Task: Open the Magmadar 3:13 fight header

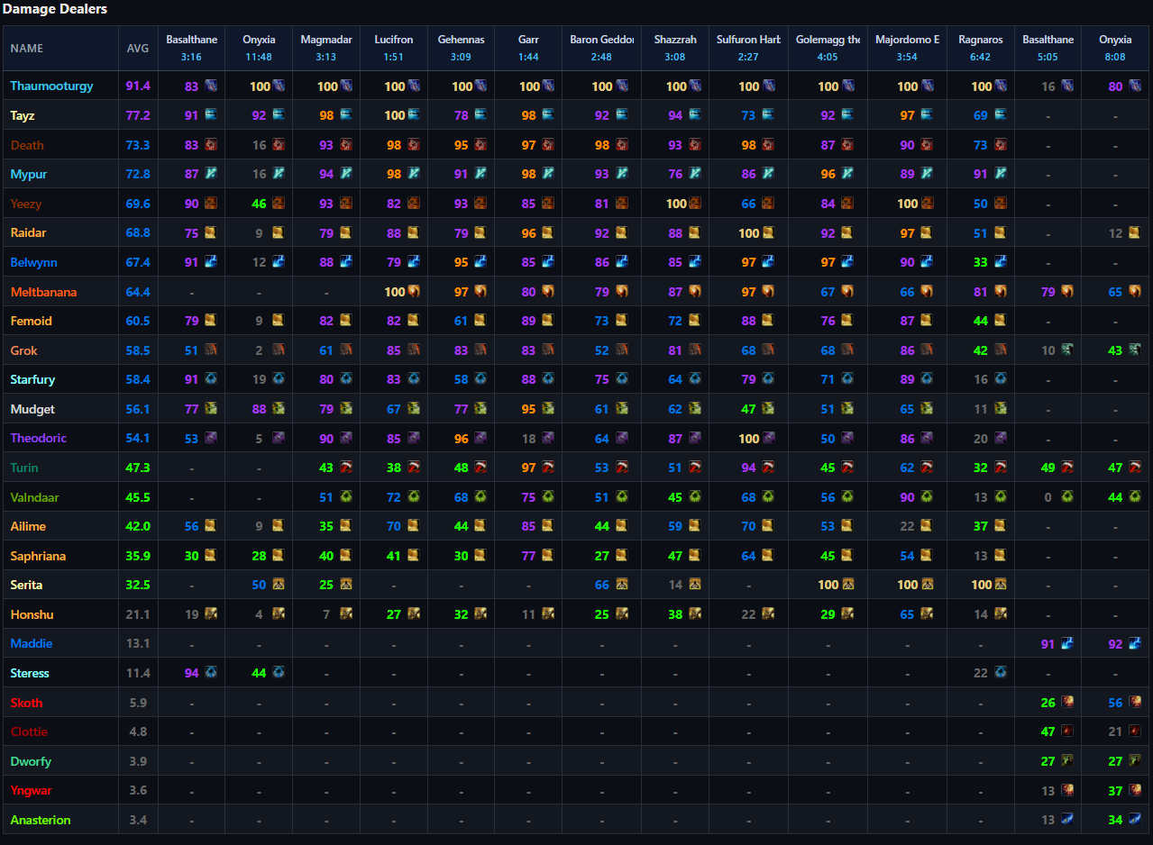Action: tap(326, 49)
